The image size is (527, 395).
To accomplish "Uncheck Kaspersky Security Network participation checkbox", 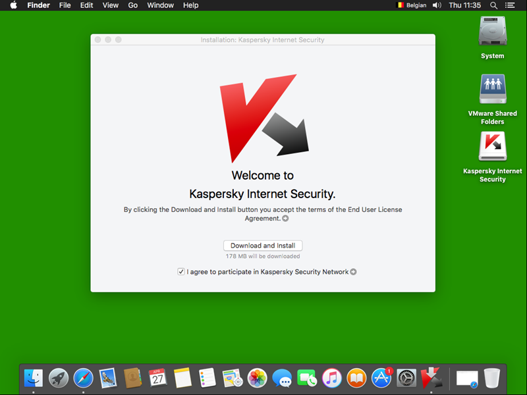I will 181,271.
